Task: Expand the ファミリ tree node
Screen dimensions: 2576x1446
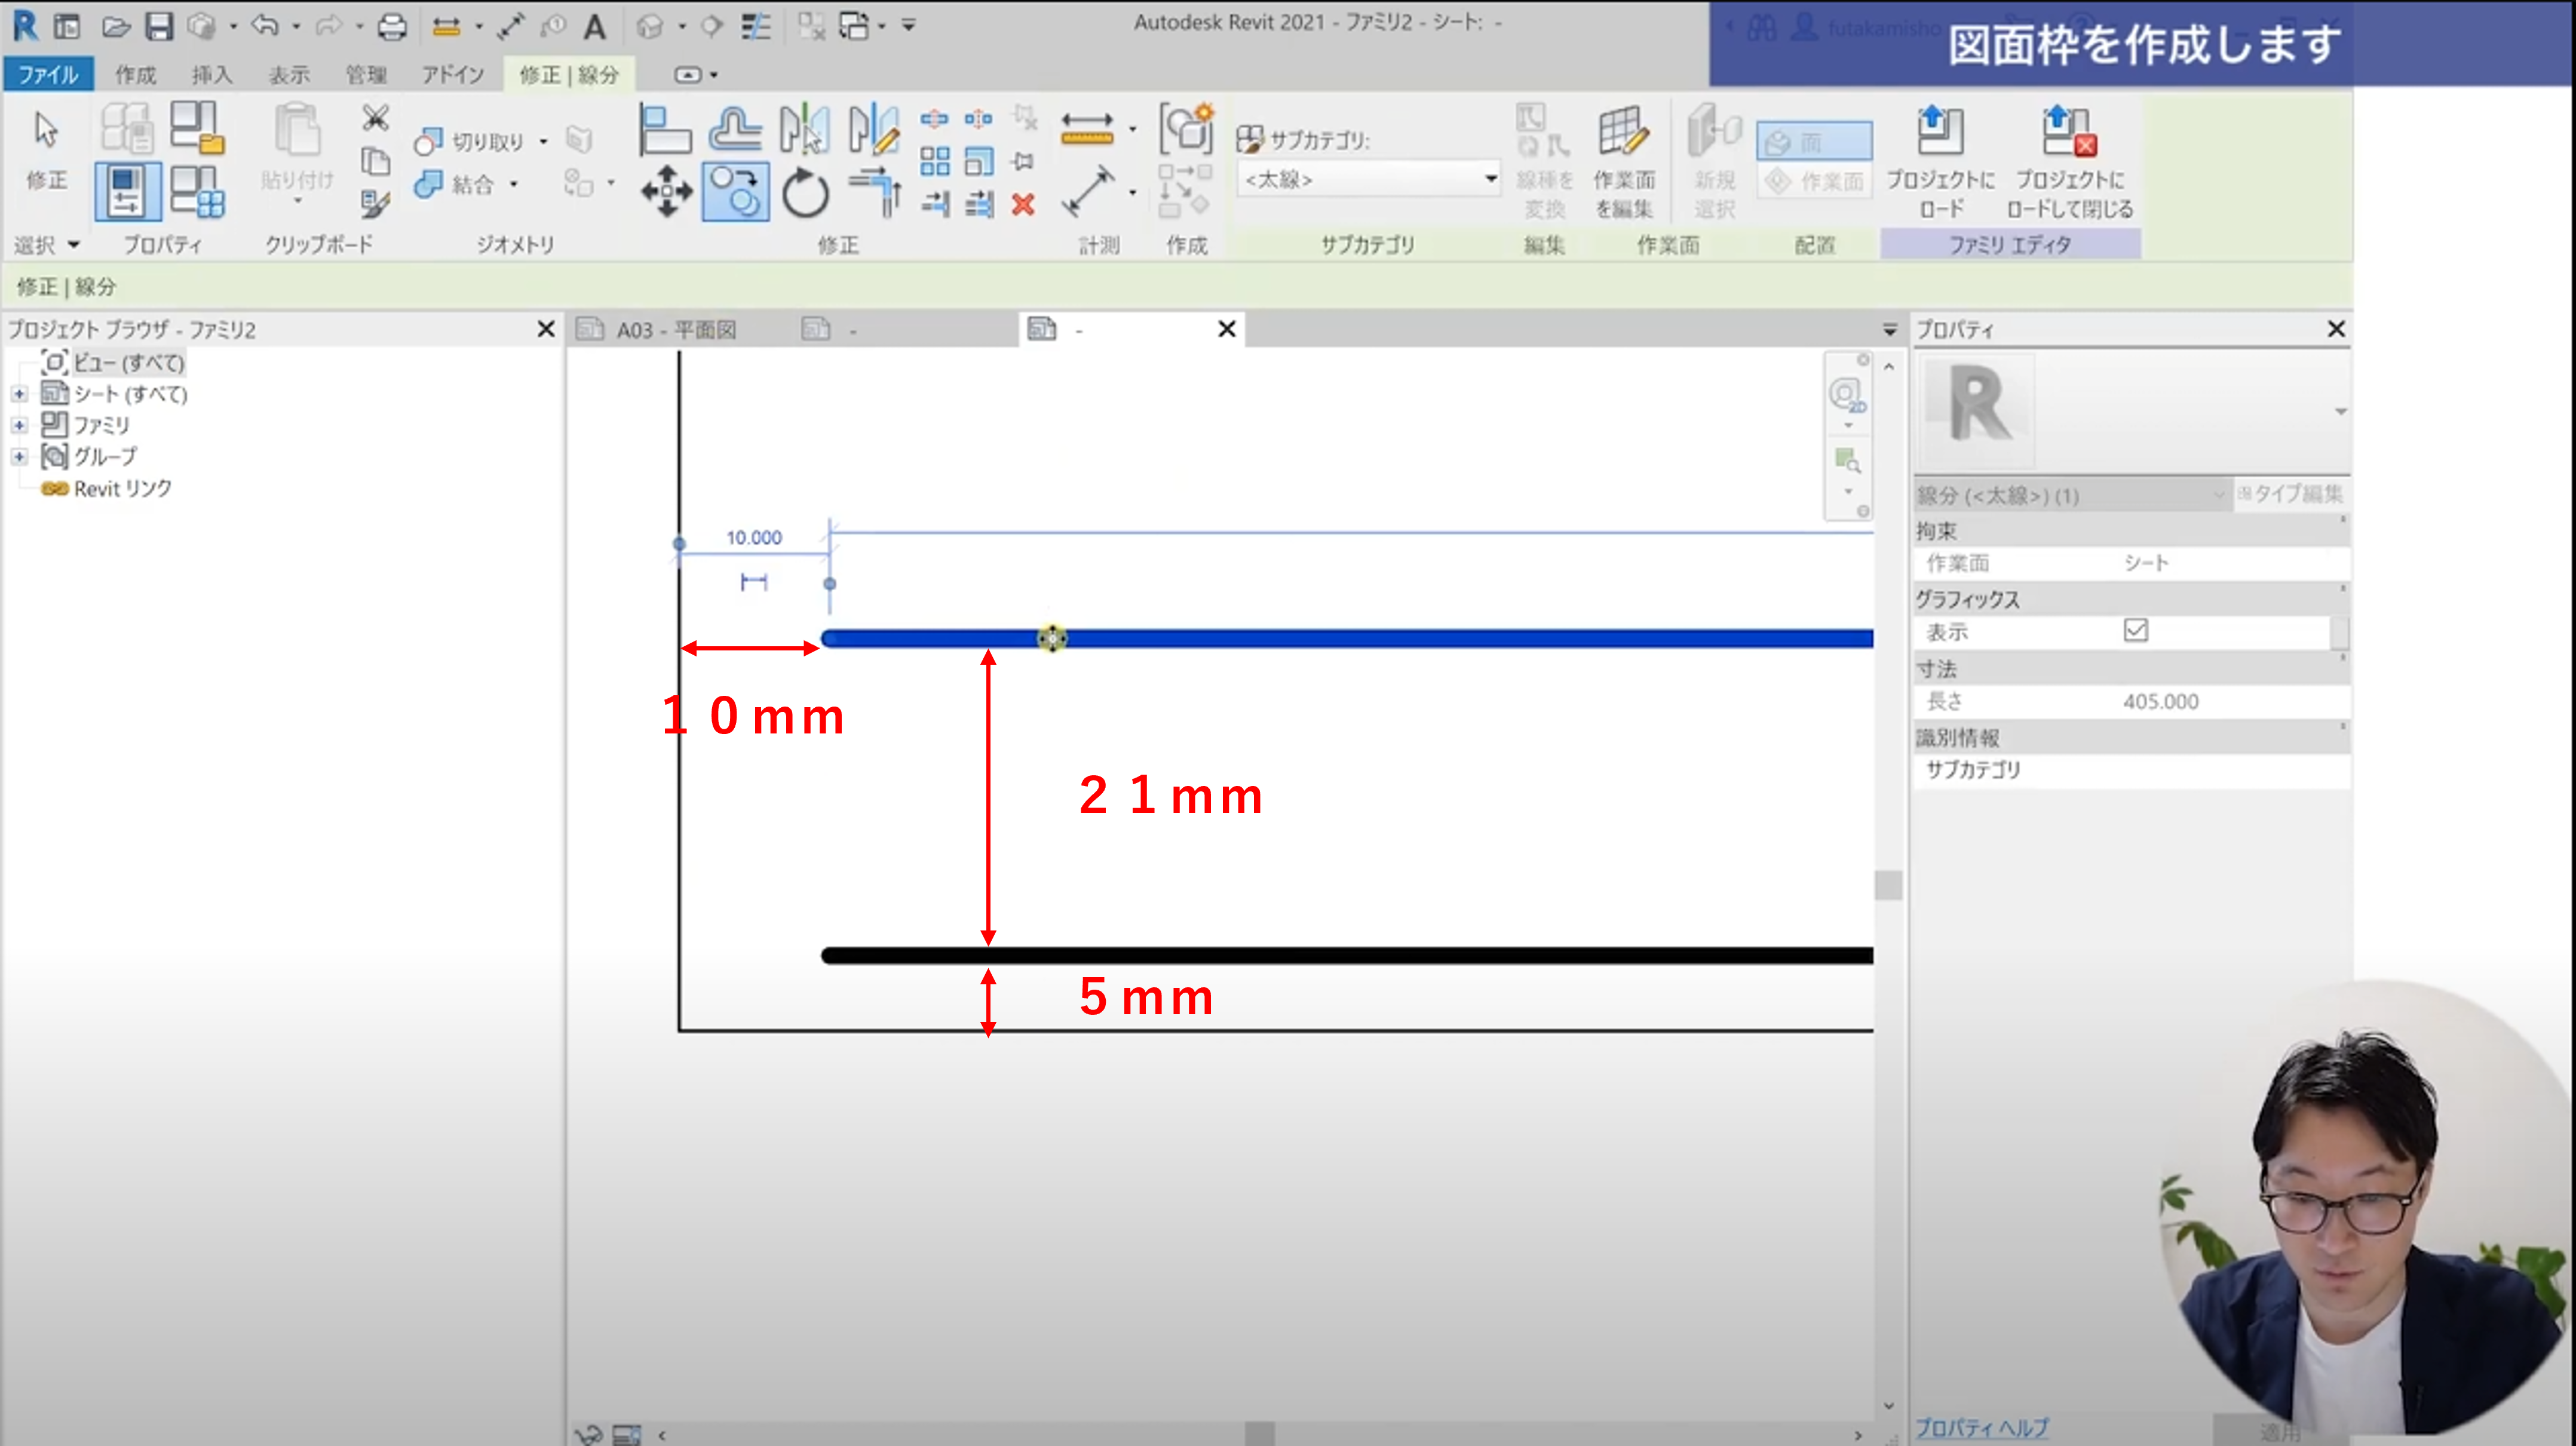Action: pos(19,425)
